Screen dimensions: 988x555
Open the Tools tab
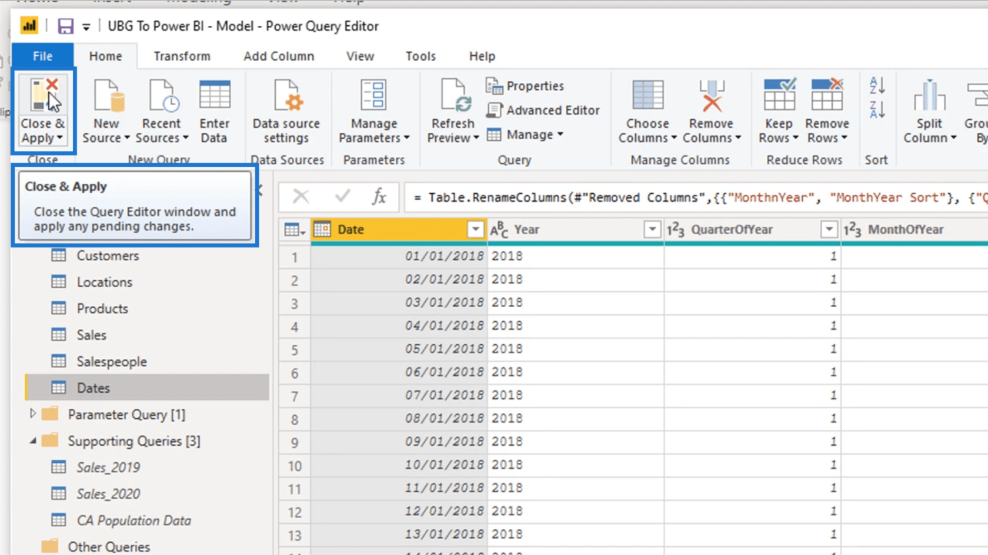click(420, 56)
